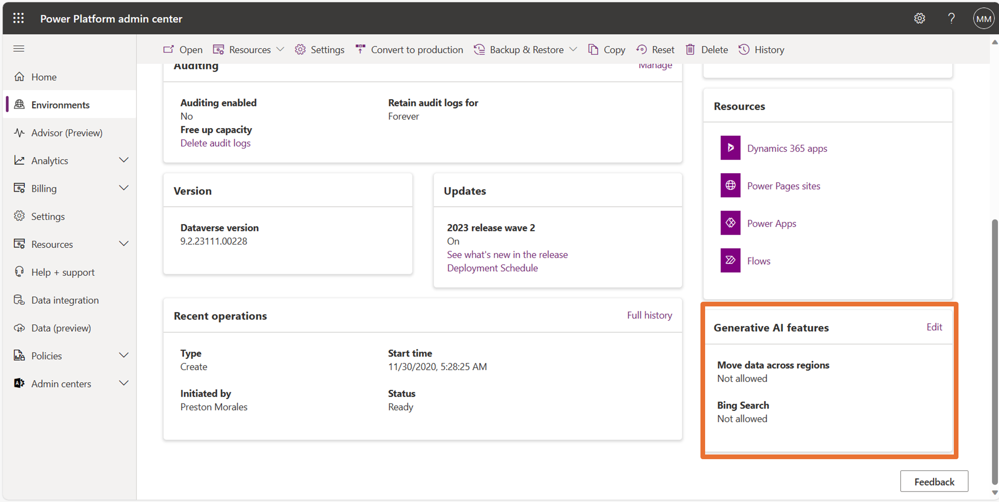Screen dimensions: 999x502
Task: Expand the Admin centers section
Action: point(123,383)
